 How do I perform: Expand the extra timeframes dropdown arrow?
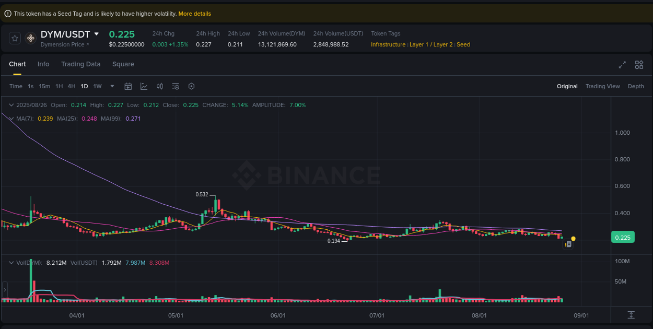point(112,86)
